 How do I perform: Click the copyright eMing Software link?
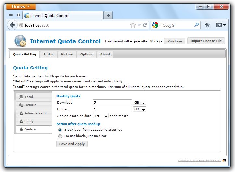[x=200, y=160]
